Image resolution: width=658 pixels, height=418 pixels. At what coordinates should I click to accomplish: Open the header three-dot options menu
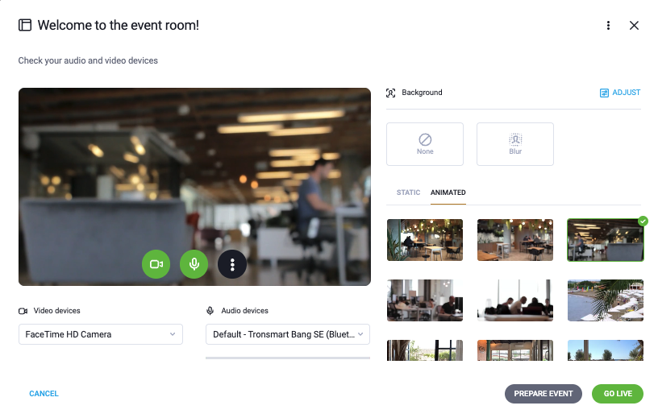tap(608, 26)
